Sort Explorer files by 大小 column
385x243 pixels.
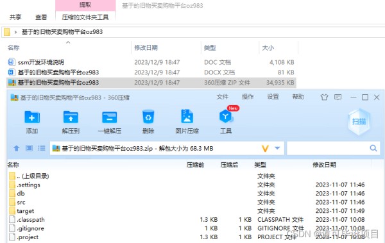[x=268, y=47]
